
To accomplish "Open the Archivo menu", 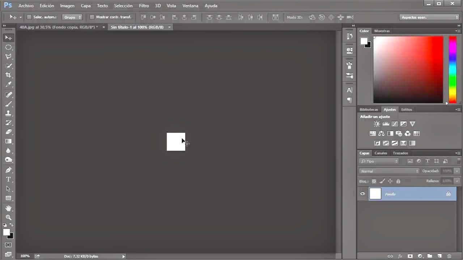I will tap(26, 6).
